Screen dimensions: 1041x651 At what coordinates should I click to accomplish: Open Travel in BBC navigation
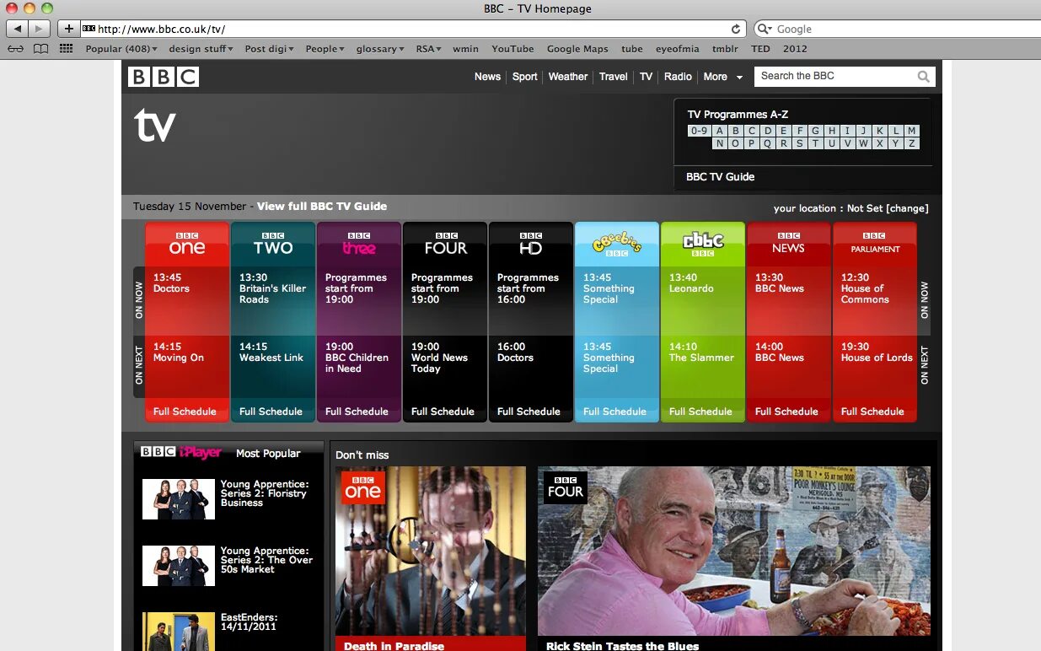[x=614, y=77]
